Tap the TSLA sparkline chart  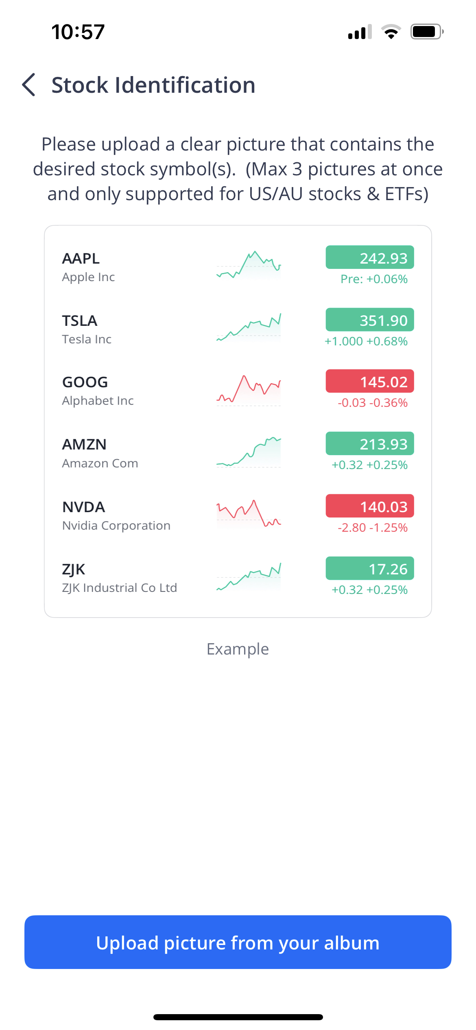(249, 327)
